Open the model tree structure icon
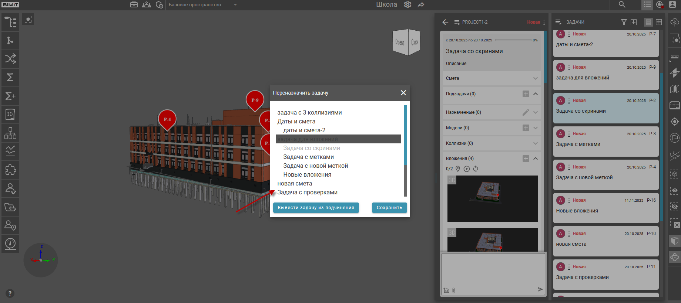Image resolution: width=681 pixels, height=303 pixels. point(10,22)
